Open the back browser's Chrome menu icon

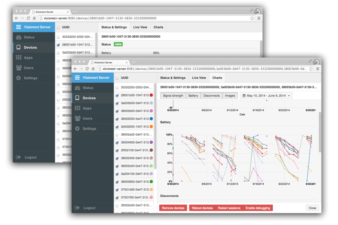tap(259, 18)
